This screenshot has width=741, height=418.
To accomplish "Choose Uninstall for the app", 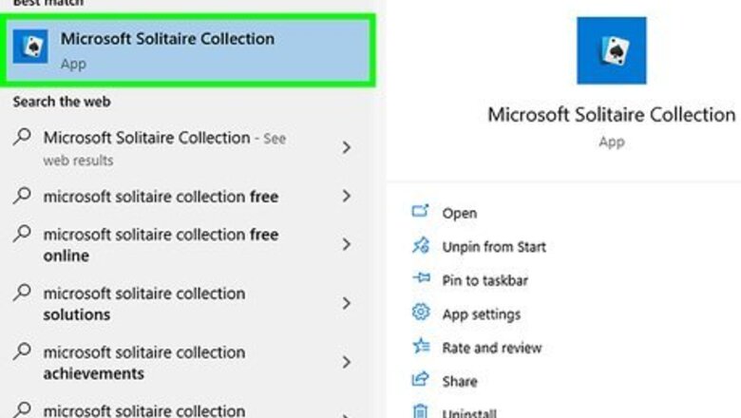I will [x=468, y=413].
